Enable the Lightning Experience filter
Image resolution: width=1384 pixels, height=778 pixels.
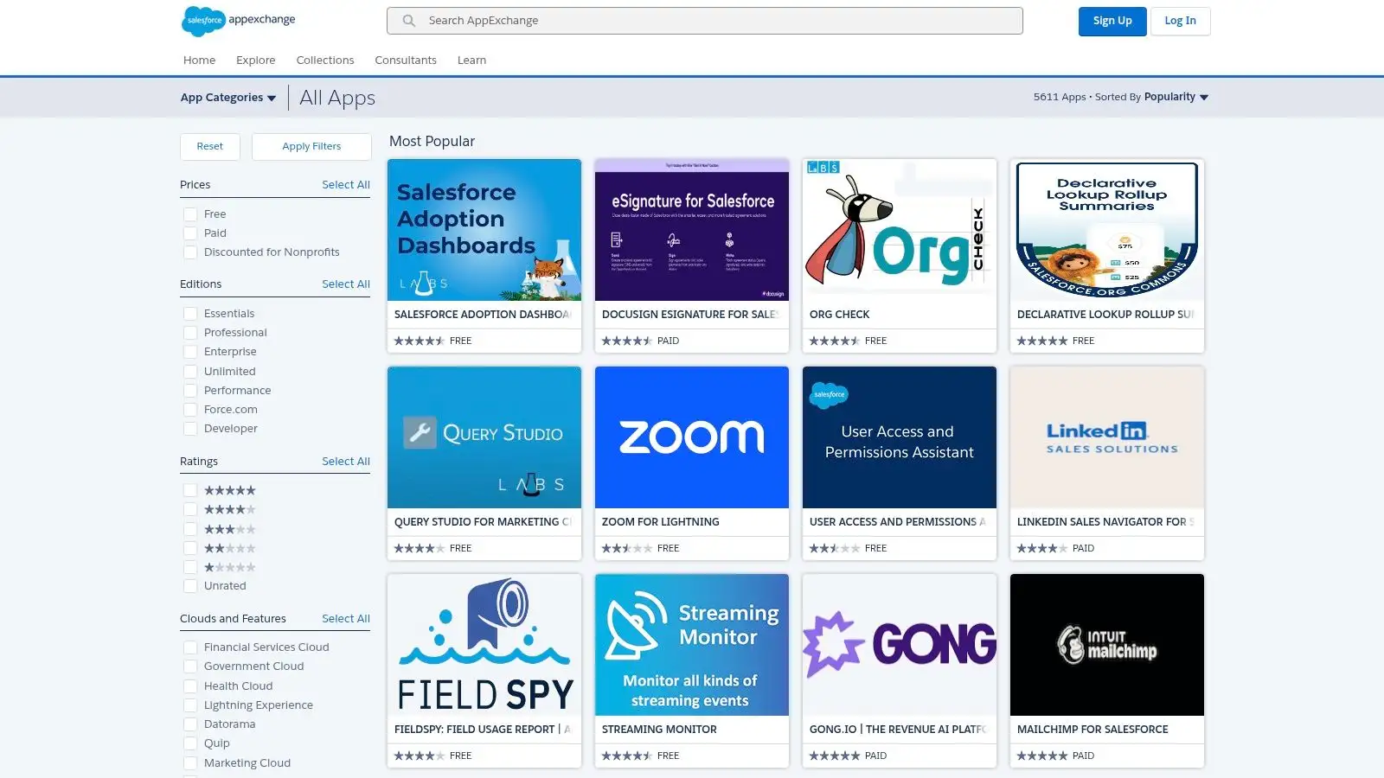point(190,705)
